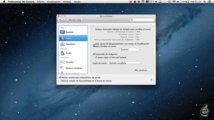Select the Zoom icon in sidebar
Screen dimensions: 214x120
pyautogui.click(x=62, y=38)
